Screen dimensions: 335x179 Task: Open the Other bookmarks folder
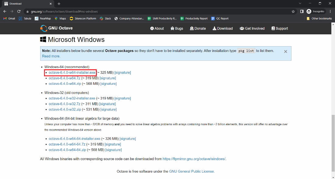[x=319, y=19]
